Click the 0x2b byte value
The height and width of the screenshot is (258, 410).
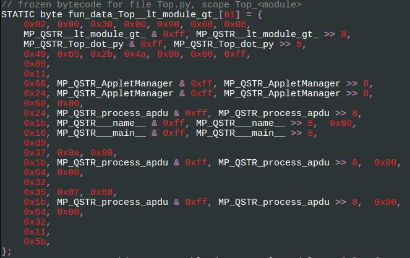click(101, 54)
